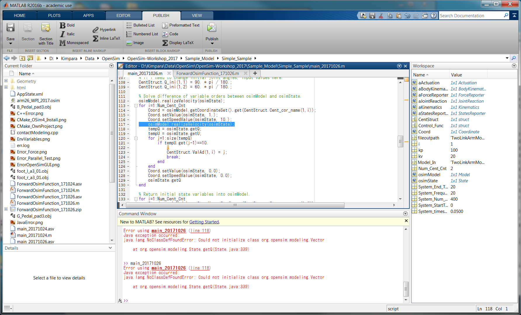Expand the Geometry folder
Image resolution: width=521 pixels, height=315 pixels.
[6, 81]
